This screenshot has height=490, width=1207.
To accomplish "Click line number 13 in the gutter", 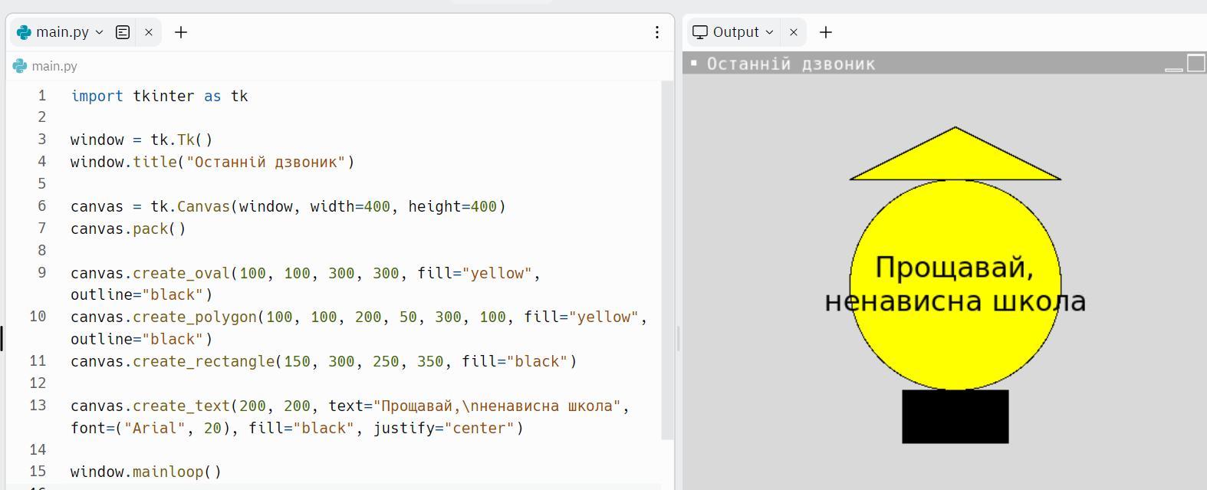I will 38,405.
